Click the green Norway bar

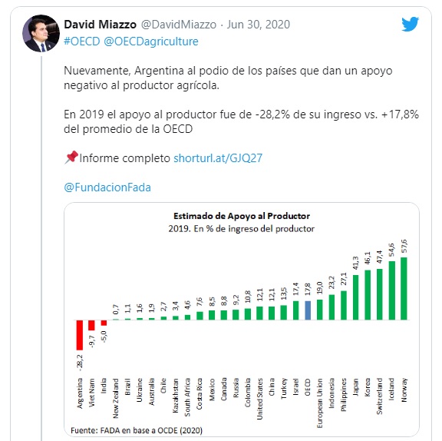(404, 289)
